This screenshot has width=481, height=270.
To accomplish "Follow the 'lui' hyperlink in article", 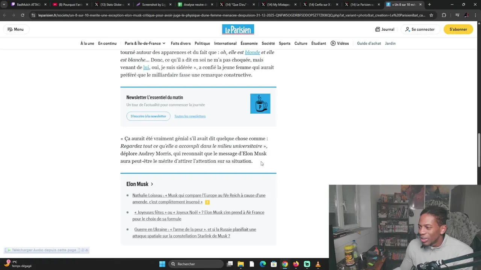I will [146, 67].
